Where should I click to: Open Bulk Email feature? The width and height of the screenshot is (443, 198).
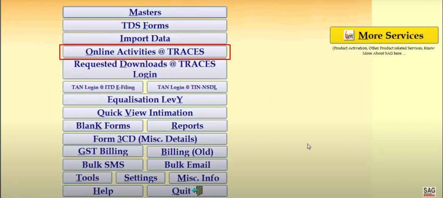point(187,165)
